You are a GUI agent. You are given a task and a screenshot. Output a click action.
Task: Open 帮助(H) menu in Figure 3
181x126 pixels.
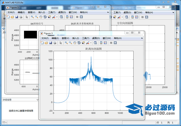pos(118,38)
